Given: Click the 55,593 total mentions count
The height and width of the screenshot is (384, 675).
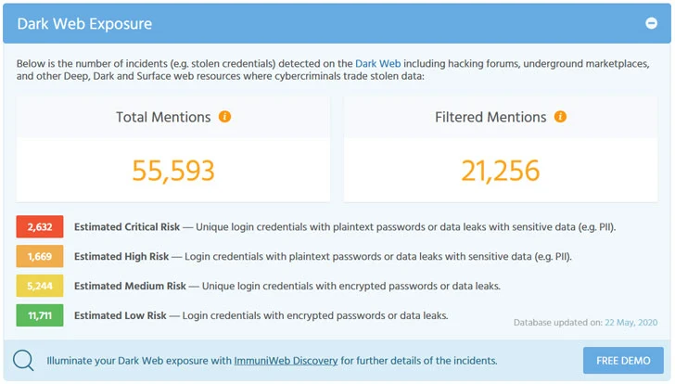Looking at the screenshot, I should (173, 171).
